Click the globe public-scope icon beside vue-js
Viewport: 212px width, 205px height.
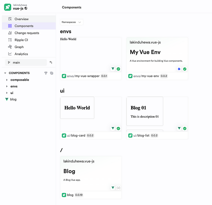[26, 8]
